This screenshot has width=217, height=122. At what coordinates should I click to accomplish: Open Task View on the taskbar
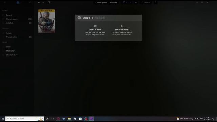53,119
